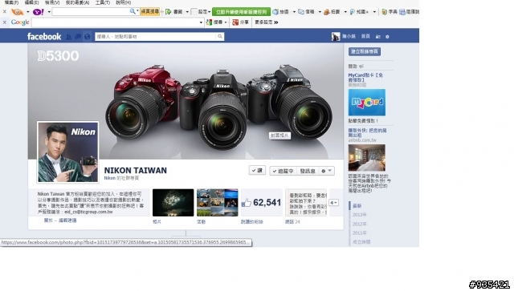The height and width of the screenshot is (291, 514).
Task: Click the 關於 about link
Action: pyautogui.click(x=48, y=220)
